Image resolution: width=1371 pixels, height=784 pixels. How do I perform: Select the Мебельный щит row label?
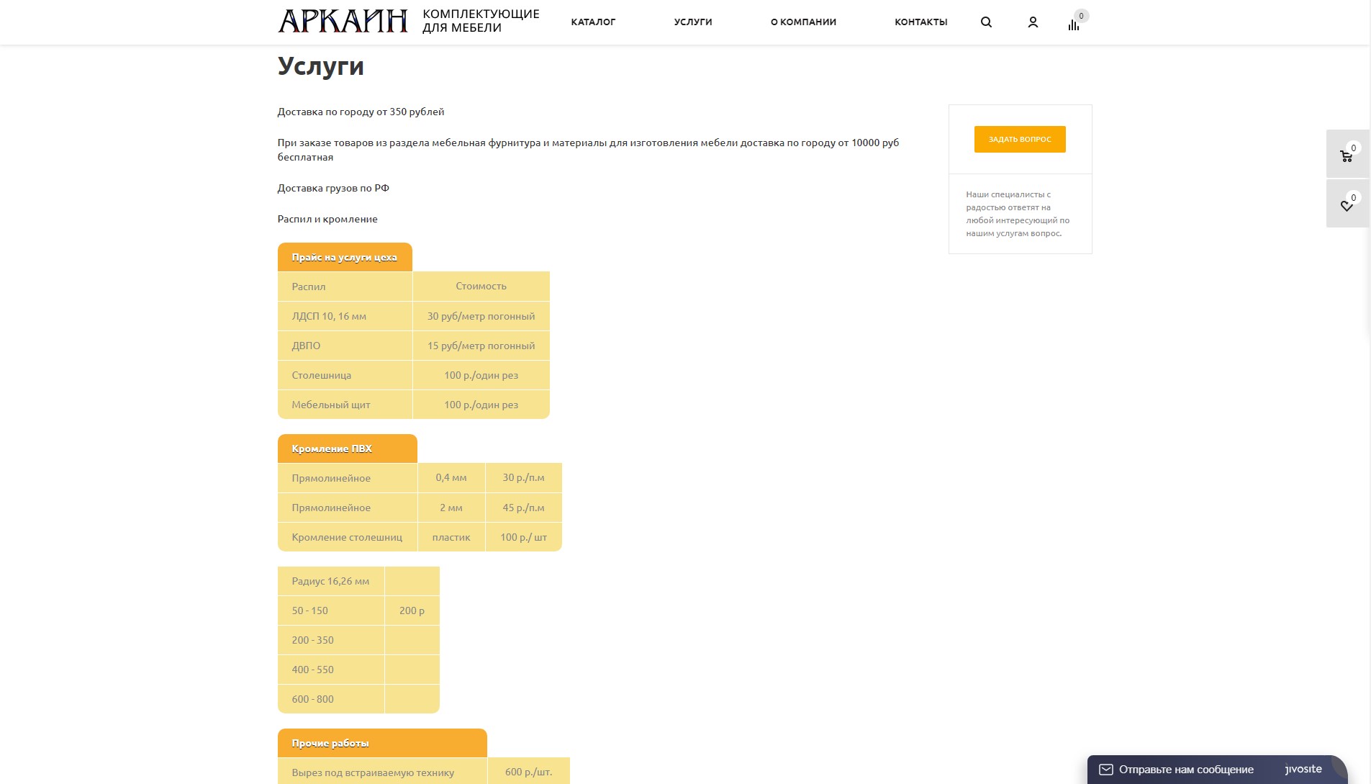345,405
